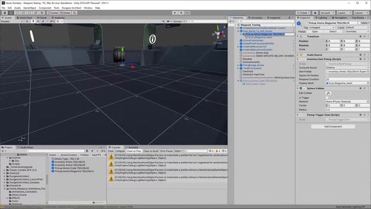Click the Prefab Open button
The height and width of the screenshot is (209, 371).
(315, 31)
